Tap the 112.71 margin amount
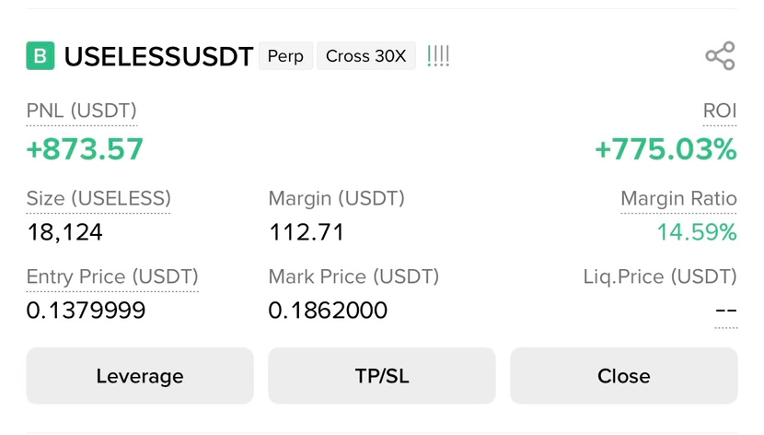 (307, 232)
